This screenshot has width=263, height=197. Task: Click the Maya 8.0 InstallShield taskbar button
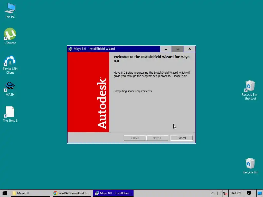[113, 193]
